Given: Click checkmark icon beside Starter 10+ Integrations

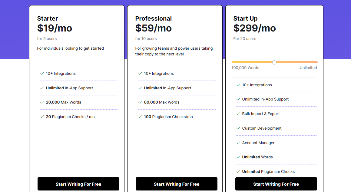Looking at the screenshot, I should click(x=42, y=73).
